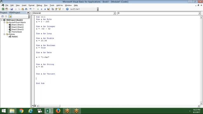Click vertical scrollbar down arrow in code window

point(201,104)
